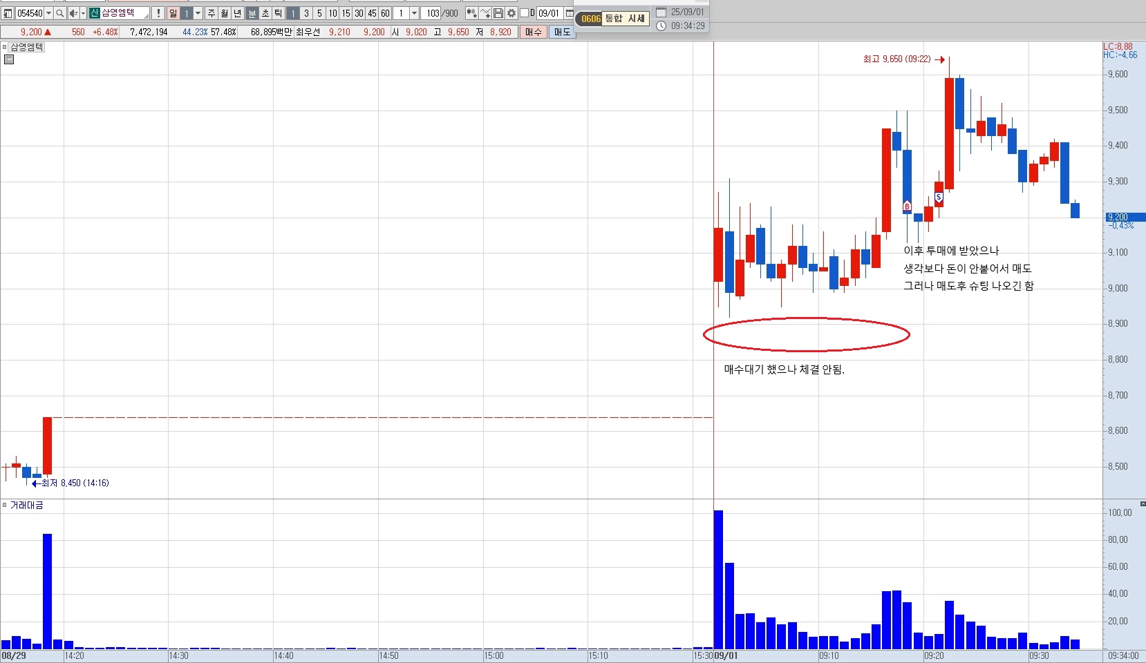Open the calendar date picker icon
Image resolution: width=1146 pixels, height=663 pixels.
point(570,13)
